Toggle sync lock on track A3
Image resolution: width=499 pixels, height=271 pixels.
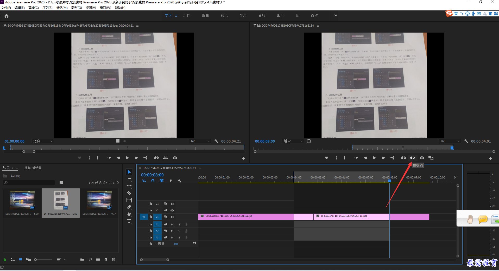(165, 237)
